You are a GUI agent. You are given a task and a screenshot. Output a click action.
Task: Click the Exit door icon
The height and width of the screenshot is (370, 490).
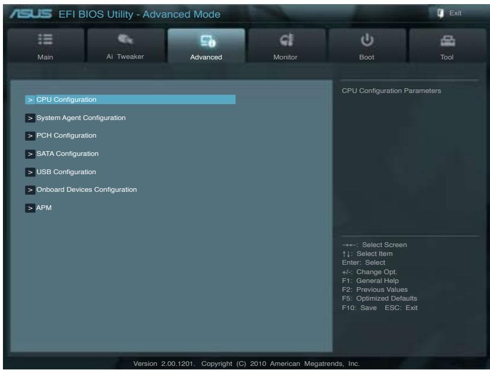tap(441, 14)
